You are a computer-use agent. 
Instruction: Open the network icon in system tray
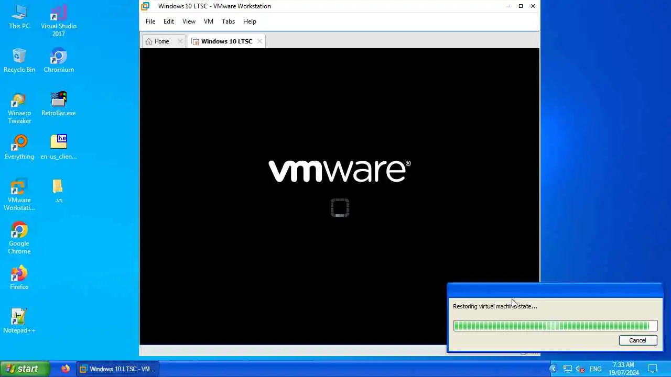coord(567,369)
